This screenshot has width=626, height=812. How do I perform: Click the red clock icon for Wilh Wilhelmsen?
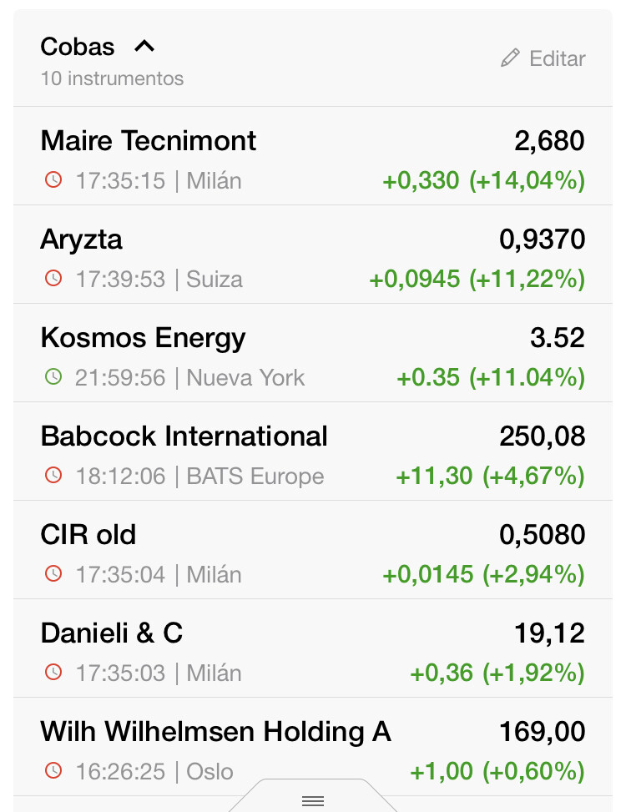(53, 770)
